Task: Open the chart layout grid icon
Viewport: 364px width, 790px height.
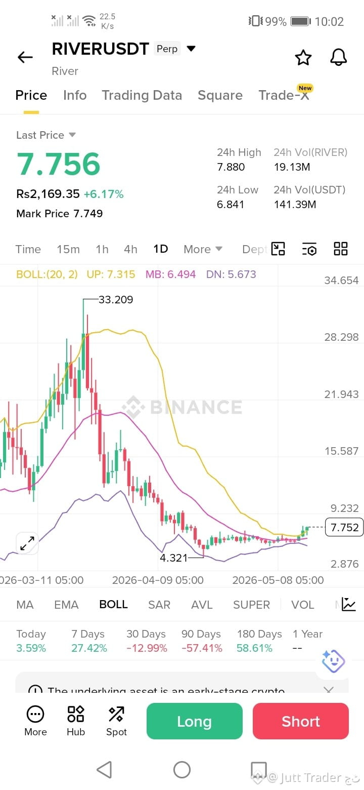Action: coord(341,249)
